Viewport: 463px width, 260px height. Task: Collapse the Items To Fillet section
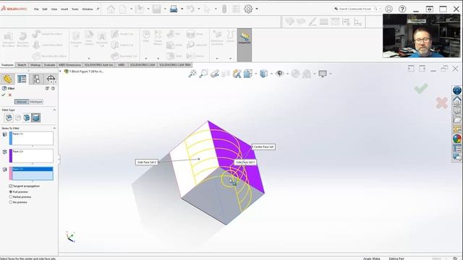(54, 129)
